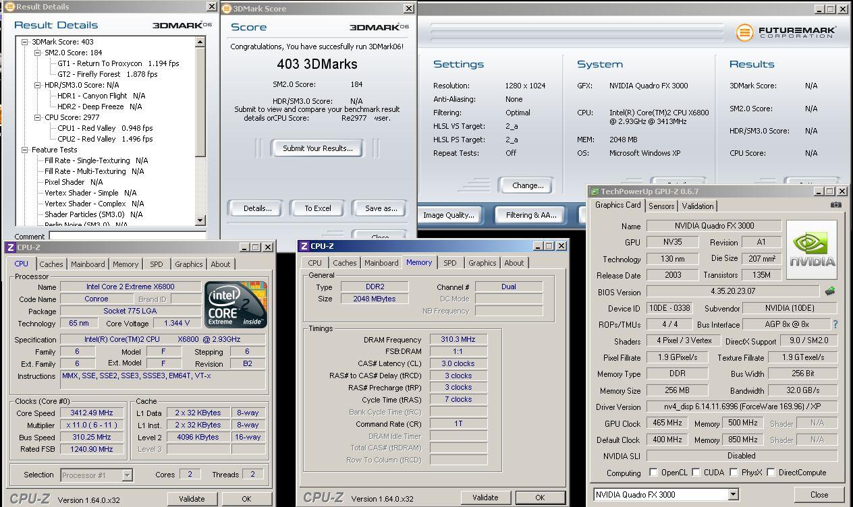This screenshot has width=853, height=507.
Task: Open Memory tab in left CPU-Z
Action: pos(126,264)
